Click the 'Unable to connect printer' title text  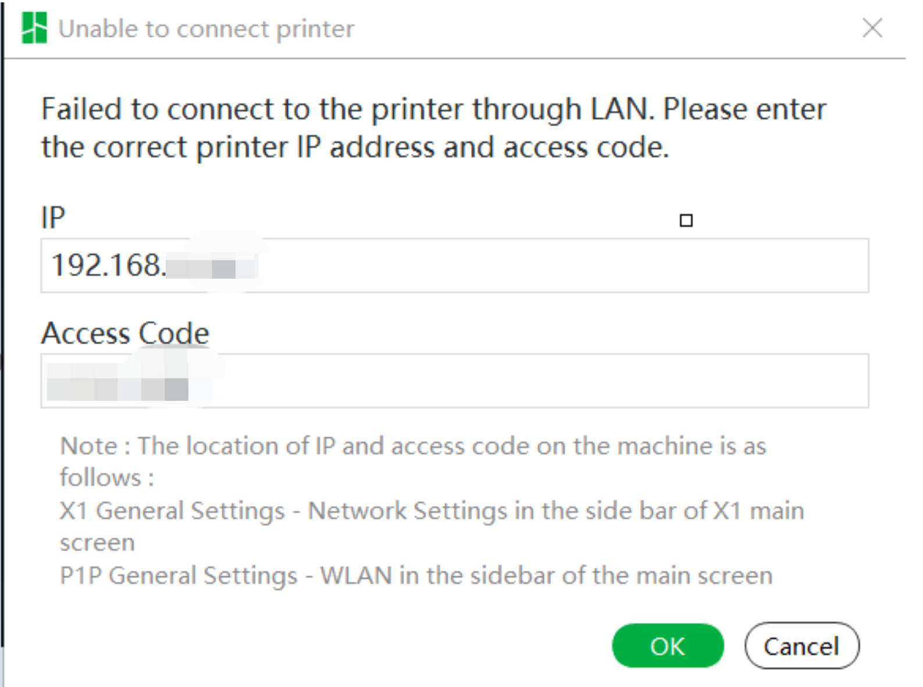click(206, 29)
